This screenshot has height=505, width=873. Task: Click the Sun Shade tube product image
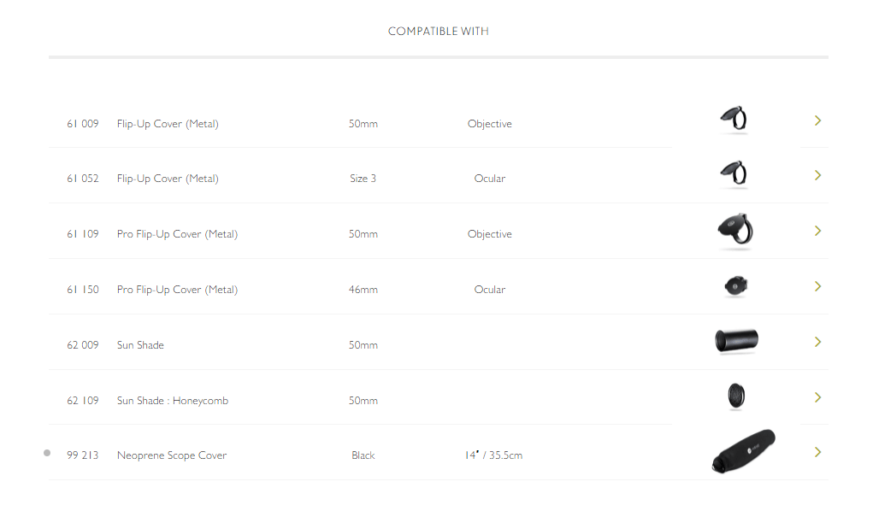pyautogui.click(x=736, y=341)
